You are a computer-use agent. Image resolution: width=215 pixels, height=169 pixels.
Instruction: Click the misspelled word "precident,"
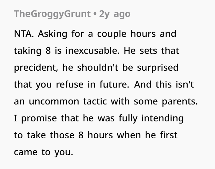36,68
